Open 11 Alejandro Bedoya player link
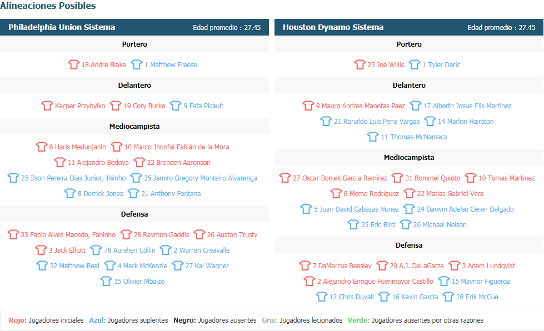Image resolution: width=544 pixels, height=331 pixels. 98,163
